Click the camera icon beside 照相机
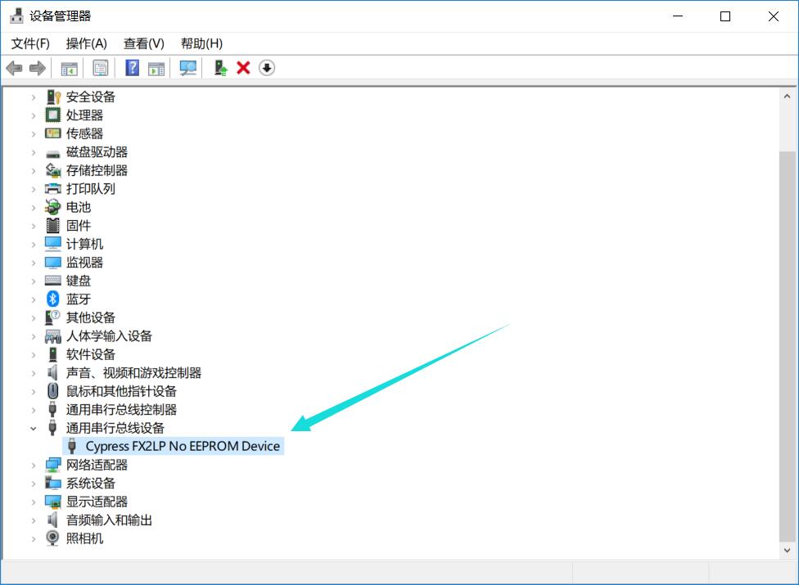This screenshot has height=585, width=799. click(x=52, y=538)
